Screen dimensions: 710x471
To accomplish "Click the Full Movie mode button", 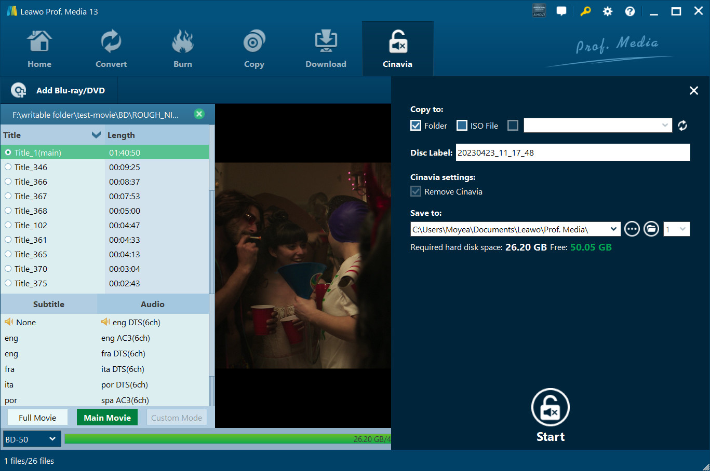I will 37,418.
